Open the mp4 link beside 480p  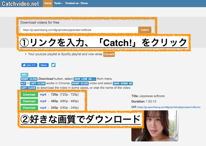click(x=43, y=101)
